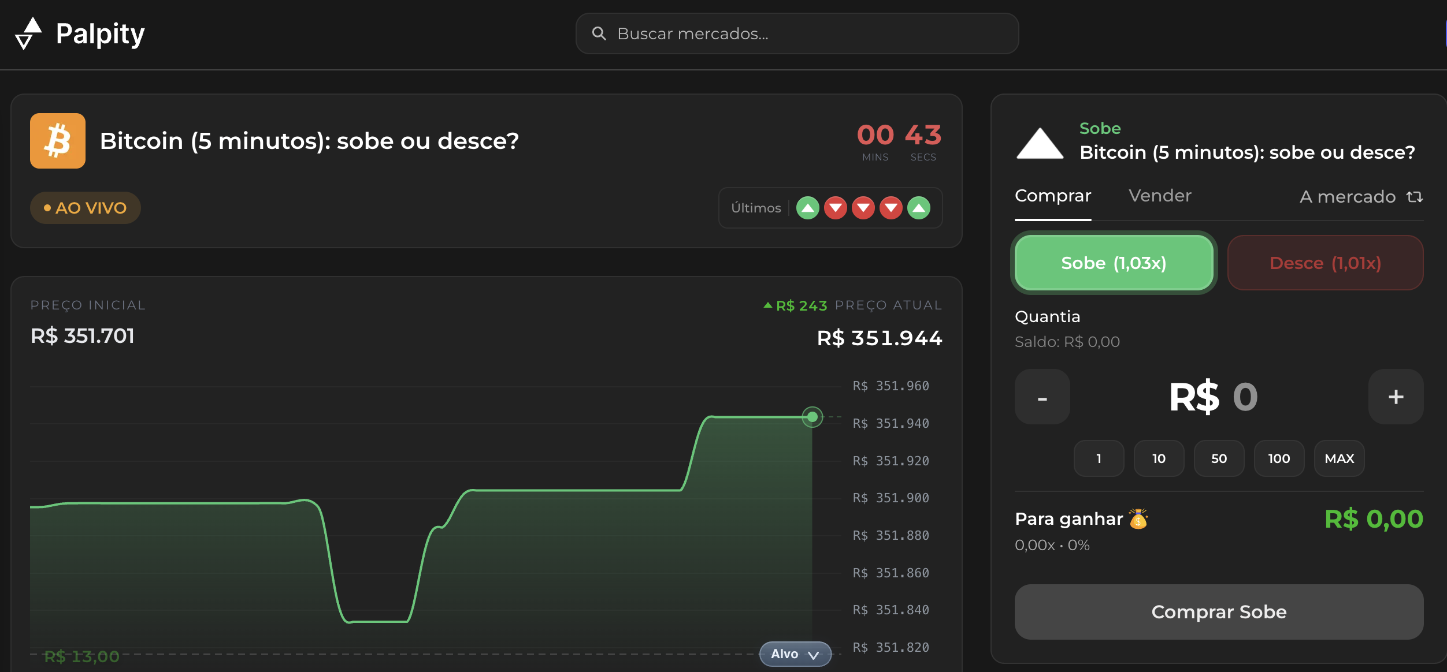Viewport: 1447px width, 672px height.
Task: Decrease amount with minus button
Action: point(1042,397)
